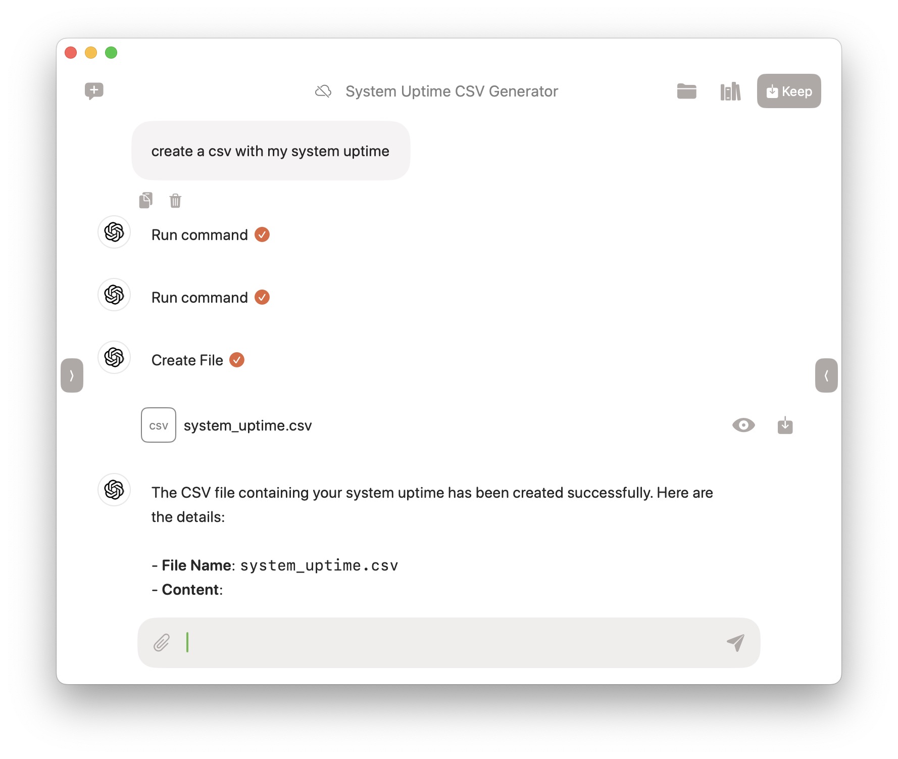Download the system_uptime.csv file

(785, 425)
